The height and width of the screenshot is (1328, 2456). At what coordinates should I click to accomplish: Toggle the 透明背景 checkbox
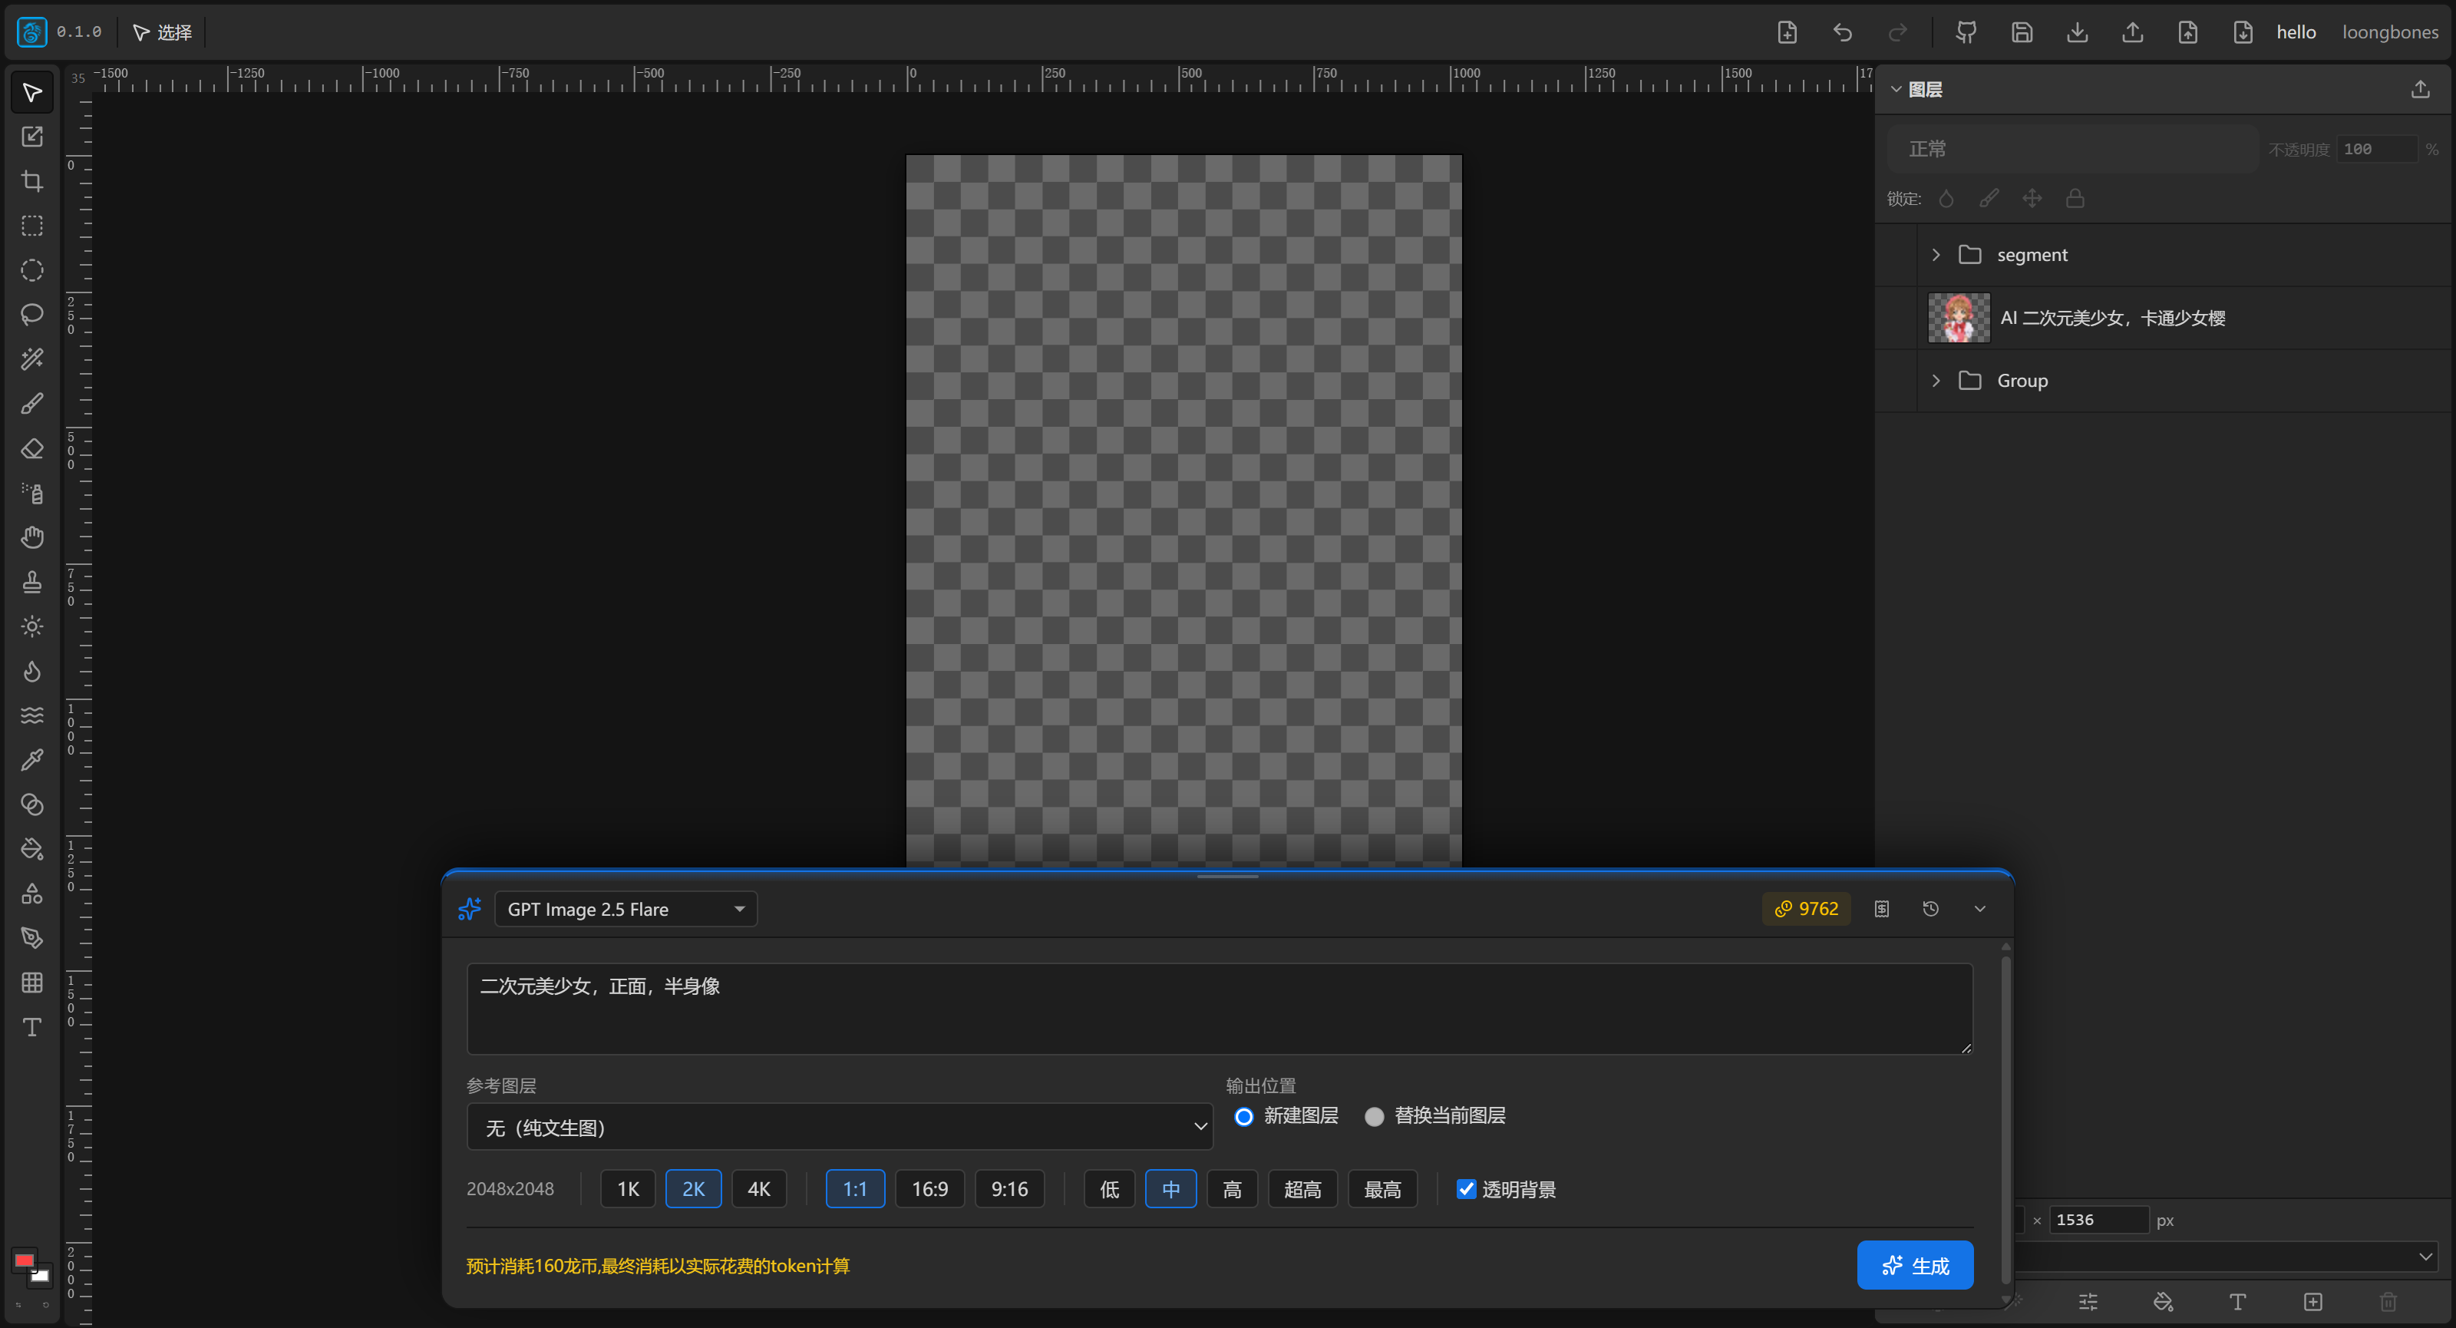[1467, 1189]
